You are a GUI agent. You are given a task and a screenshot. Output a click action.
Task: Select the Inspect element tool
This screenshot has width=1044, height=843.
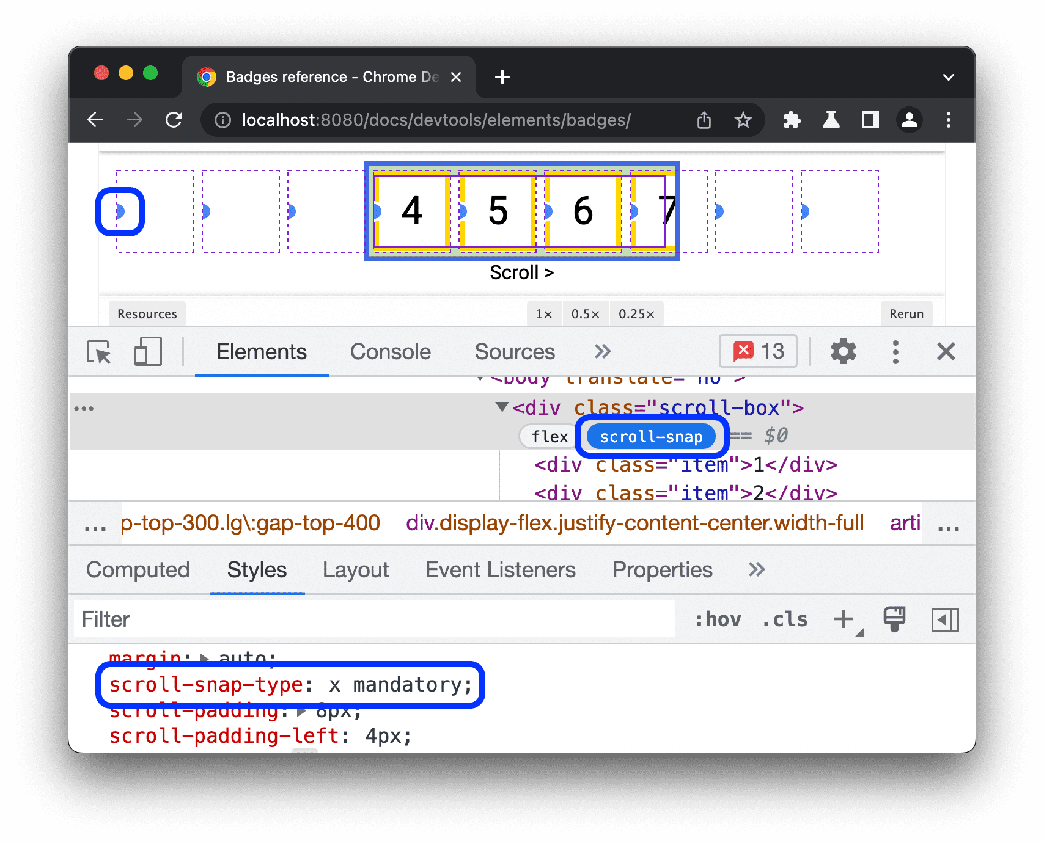tap(100, 351)
